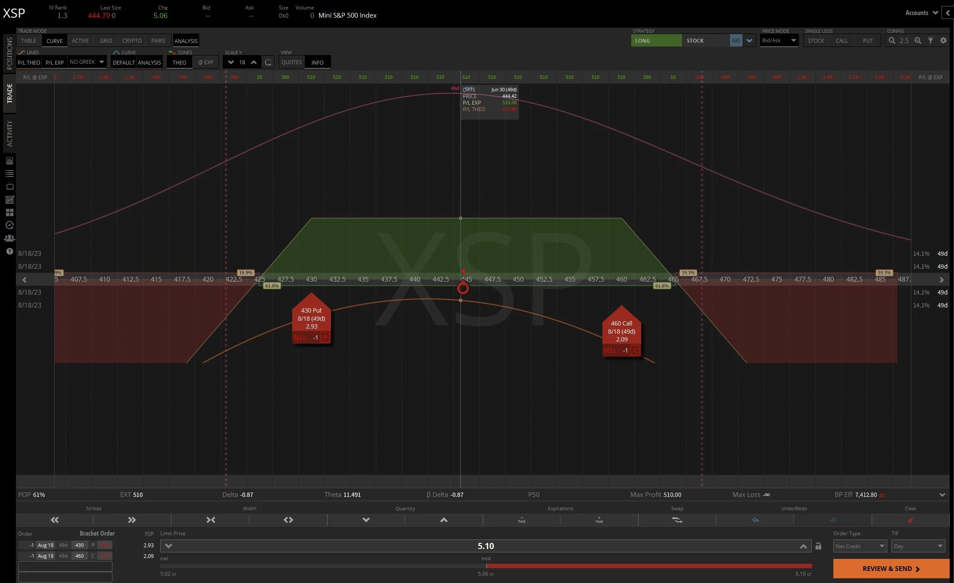The height and width of the screenshot is (583, 954).
Task: Switch to the TABLE trade mode tab
Action: [29, 40]
